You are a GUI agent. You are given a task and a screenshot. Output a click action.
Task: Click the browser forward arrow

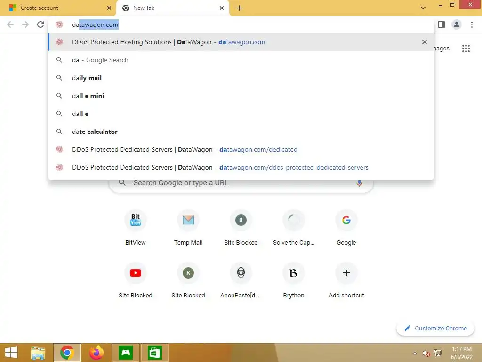[25, 25]
